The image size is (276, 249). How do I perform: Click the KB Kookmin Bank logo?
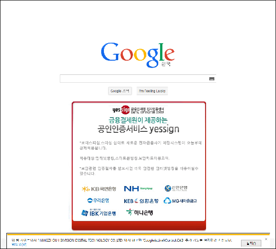pos(99,189)
